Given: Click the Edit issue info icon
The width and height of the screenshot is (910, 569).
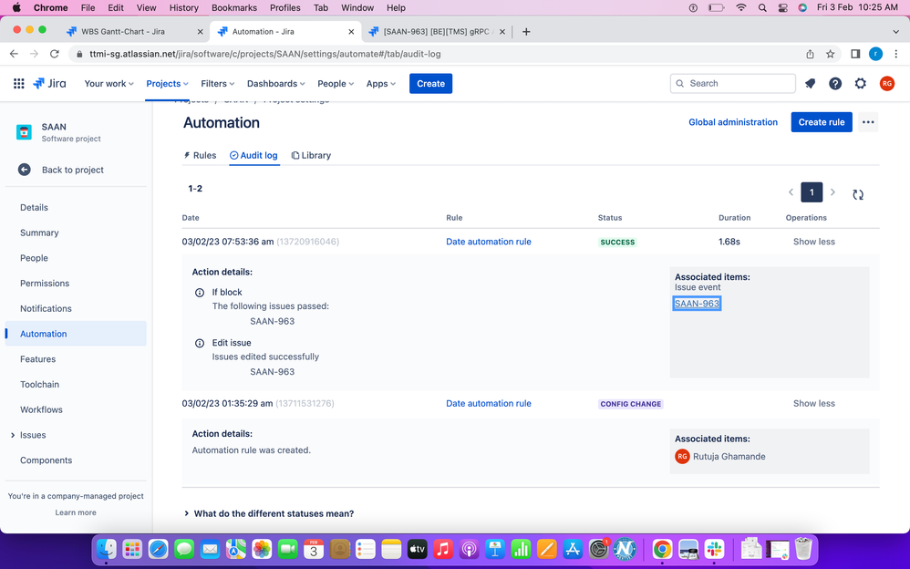Looking at the screenshot, I should (x=200, y=343).
